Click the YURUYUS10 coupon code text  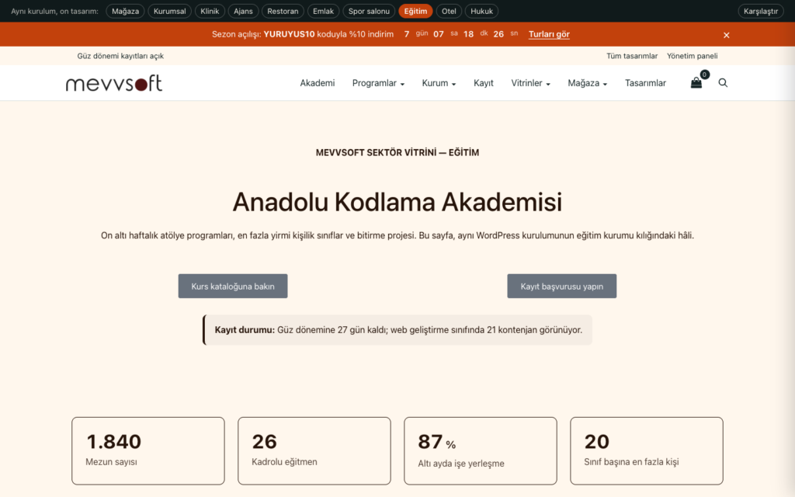pos(289,34)
